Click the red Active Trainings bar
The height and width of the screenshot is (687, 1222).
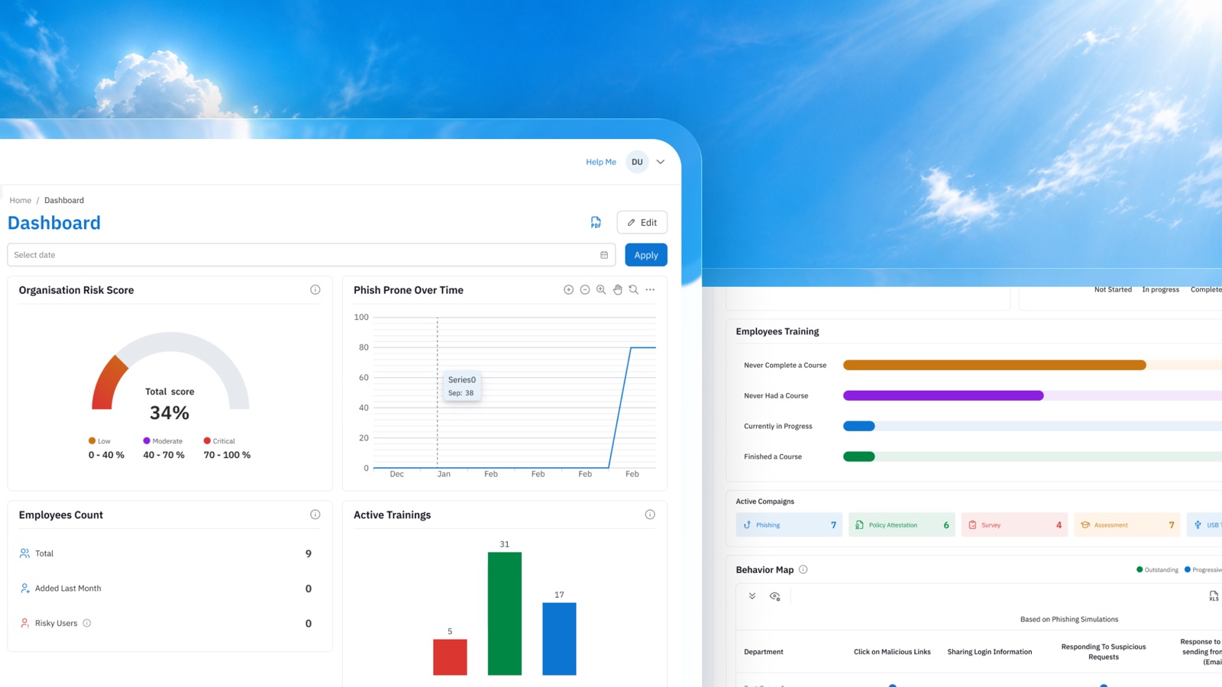click(x=450, y=657)
